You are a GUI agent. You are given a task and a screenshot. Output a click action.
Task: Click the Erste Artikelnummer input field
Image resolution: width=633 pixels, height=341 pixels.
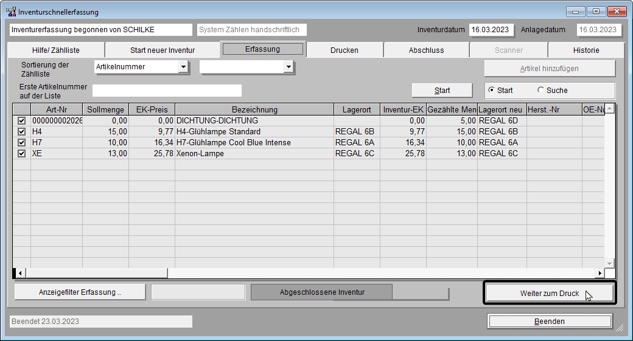(167, 91)
